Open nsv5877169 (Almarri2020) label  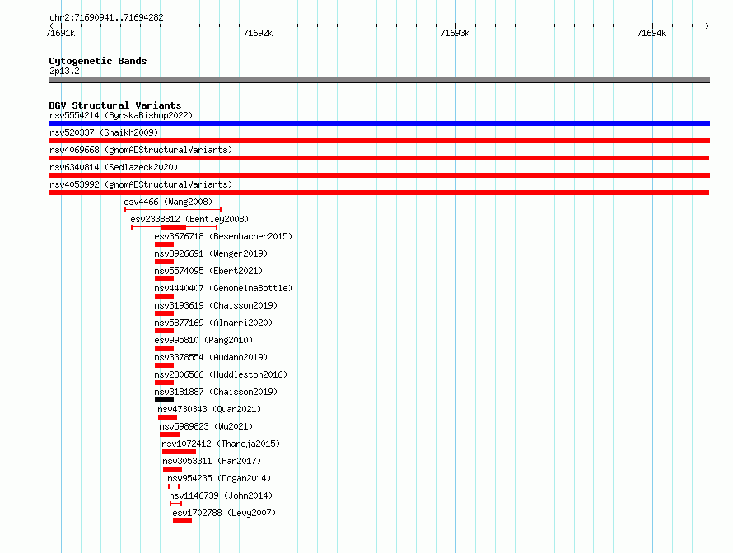point(213,323)
